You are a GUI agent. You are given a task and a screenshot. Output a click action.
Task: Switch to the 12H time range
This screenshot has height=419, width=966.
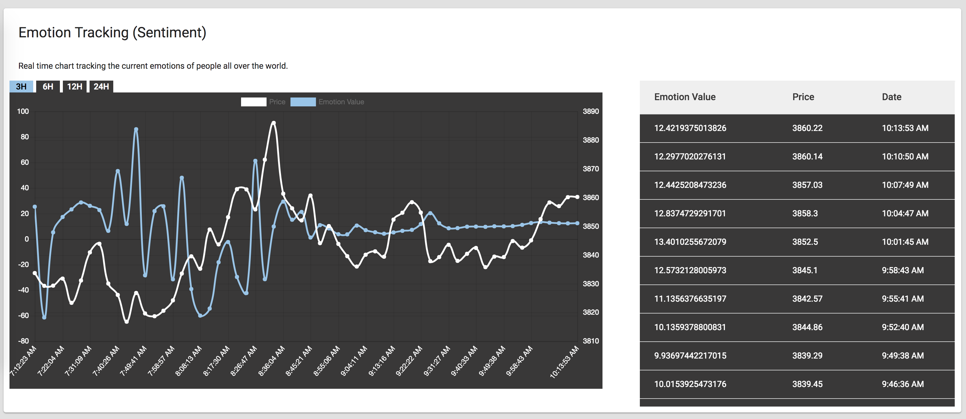tap(75, 87)
